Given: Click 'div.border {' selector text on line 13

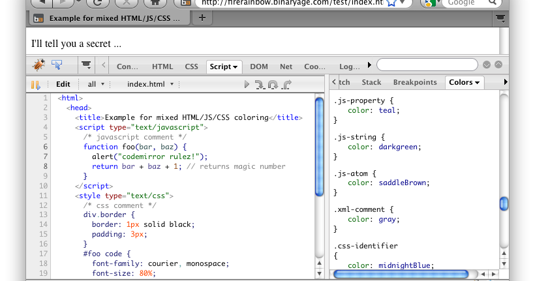Looking at the screenshot, I should click(x=109, y=215).
